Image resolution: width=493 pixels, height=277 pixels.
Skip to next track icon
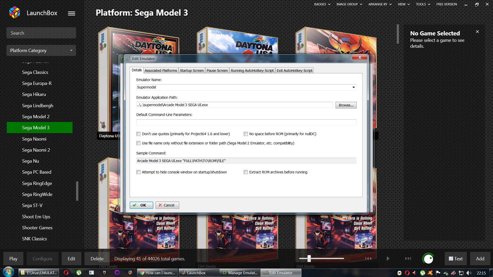[408, 259]
